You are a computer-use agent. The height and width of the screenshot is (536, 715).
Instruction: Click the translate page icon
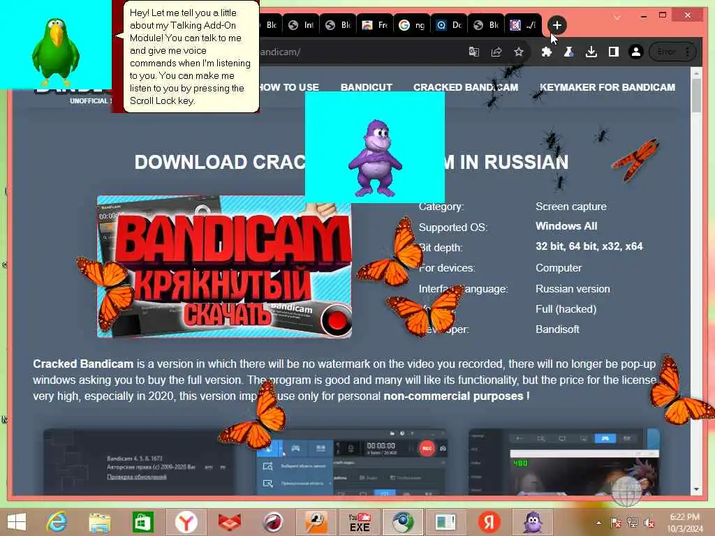[x=474, y=52]
